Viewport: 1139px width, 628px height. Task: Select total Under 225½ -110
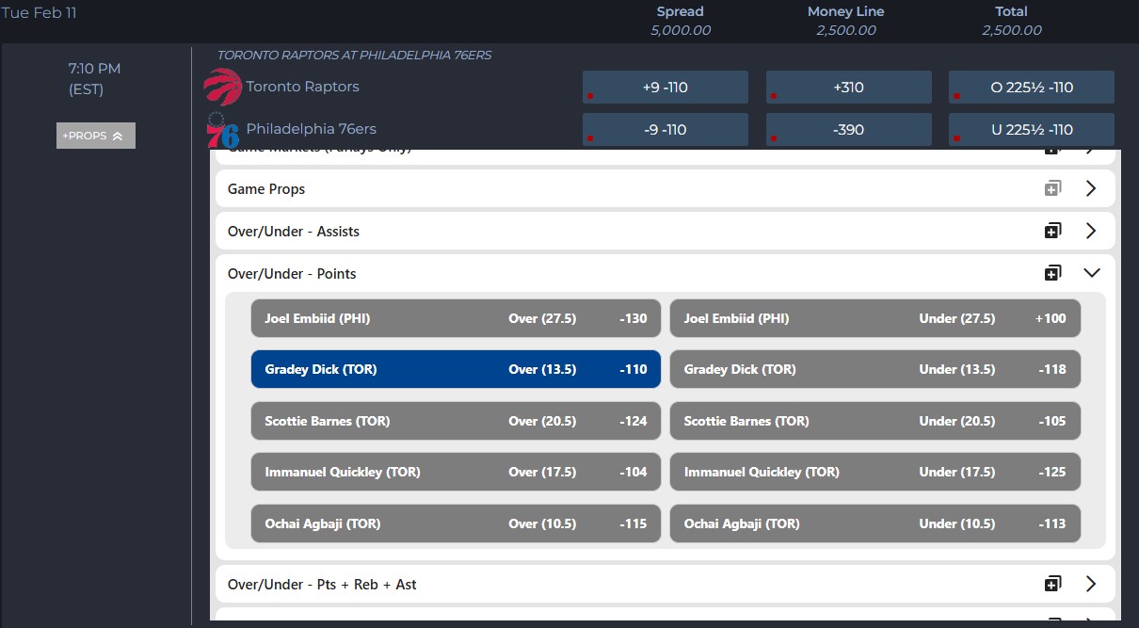(x=1032, y=130)
